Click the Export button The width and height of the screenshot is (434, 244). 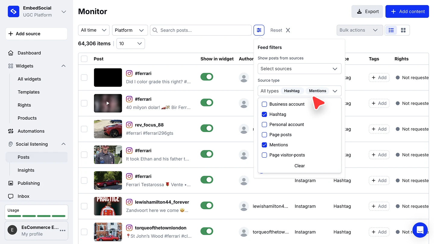tap(367, 11)
